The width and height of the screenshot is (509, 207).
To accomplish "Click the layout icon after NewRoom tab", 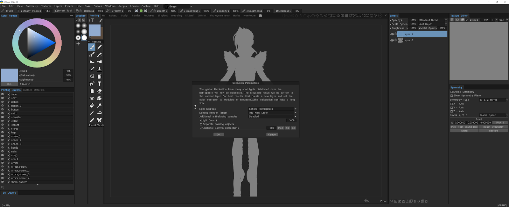I will click(x=260, y=16).
